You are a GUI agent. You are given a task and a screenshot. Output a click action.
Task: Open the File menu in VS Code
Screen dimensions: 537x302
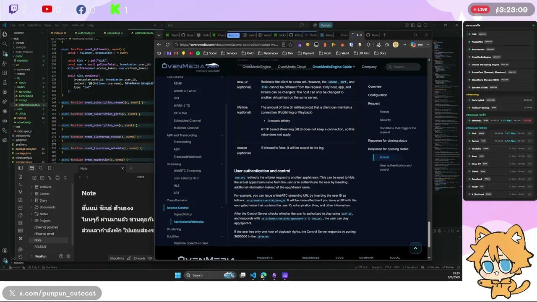point(13,25)
